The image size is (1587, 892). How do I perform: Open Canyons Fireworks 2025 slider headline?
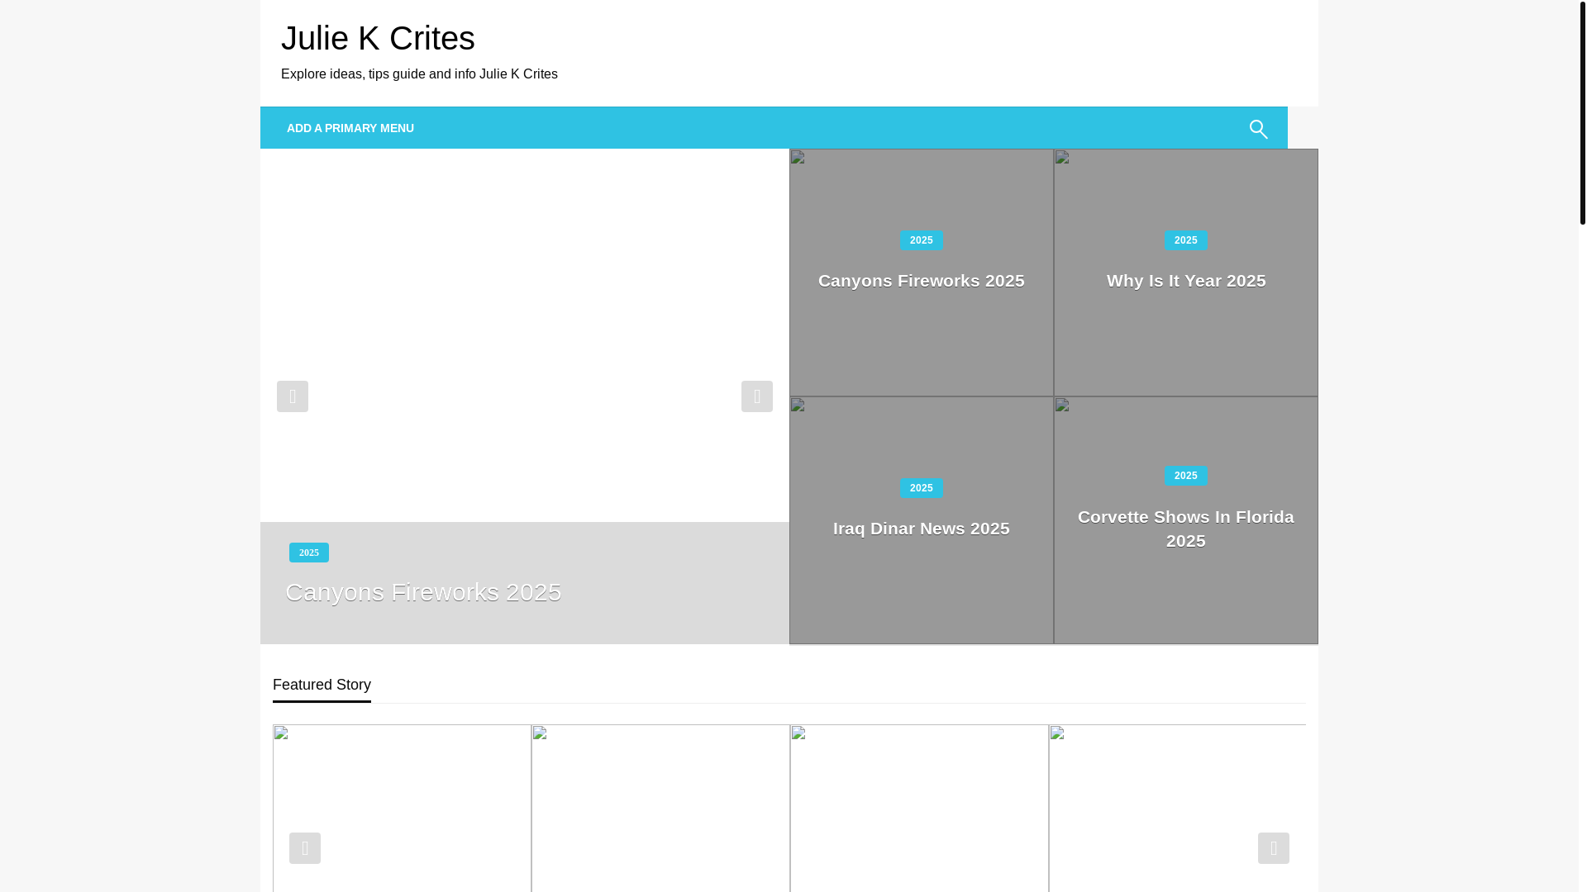[x=423, y=592]
